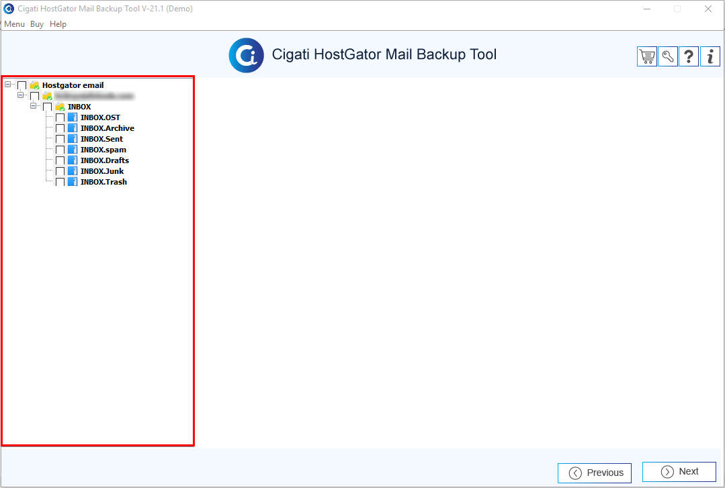Open the Menu menu

coord(14,24)
